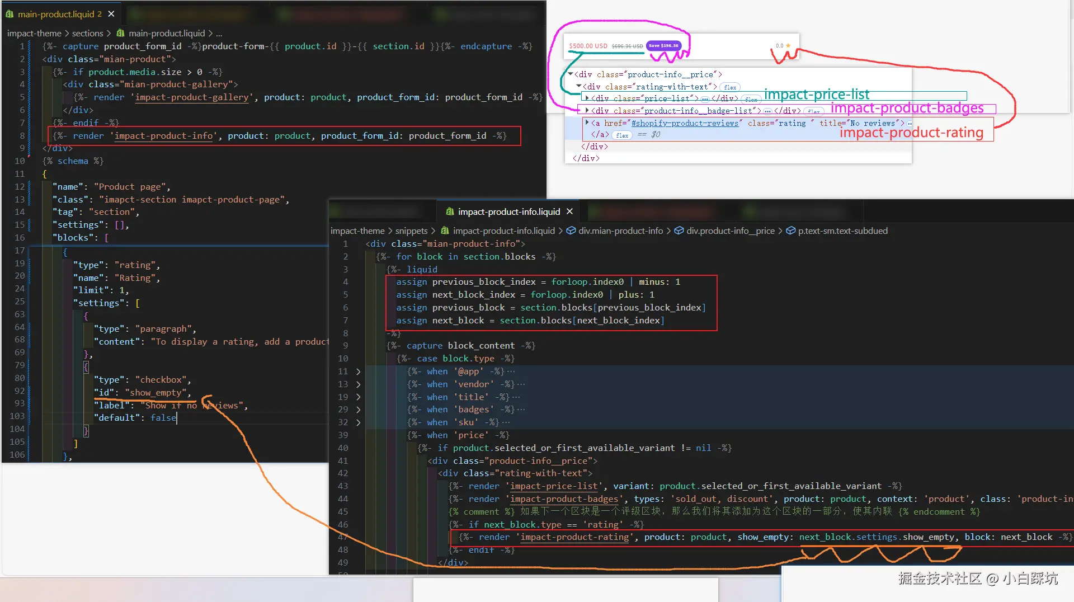The height and width of the screenshot is (602, 1074).
Task: Open the snippets breadcrumb folder
Action: 411,231
